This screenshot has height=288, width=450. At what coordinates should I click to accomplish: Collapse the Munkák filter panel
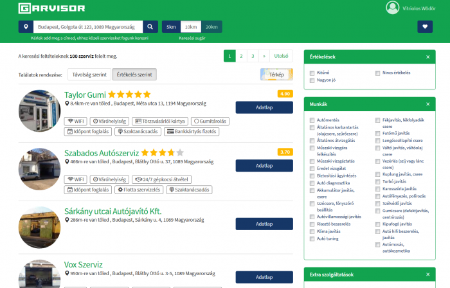coord(428,104)
